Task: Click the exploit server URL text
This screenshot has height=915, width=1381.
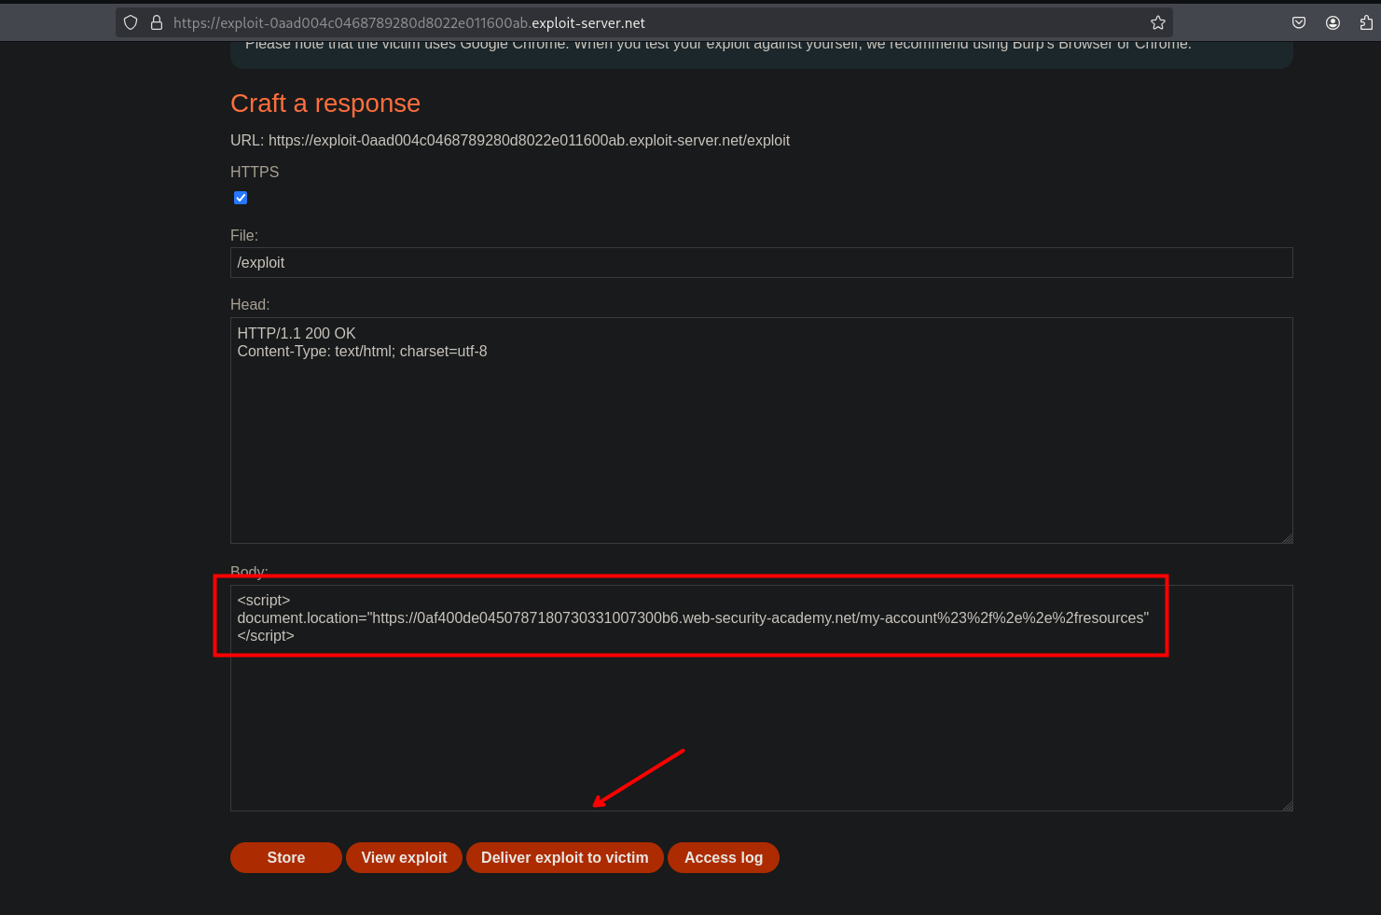Action: (529, 141)
